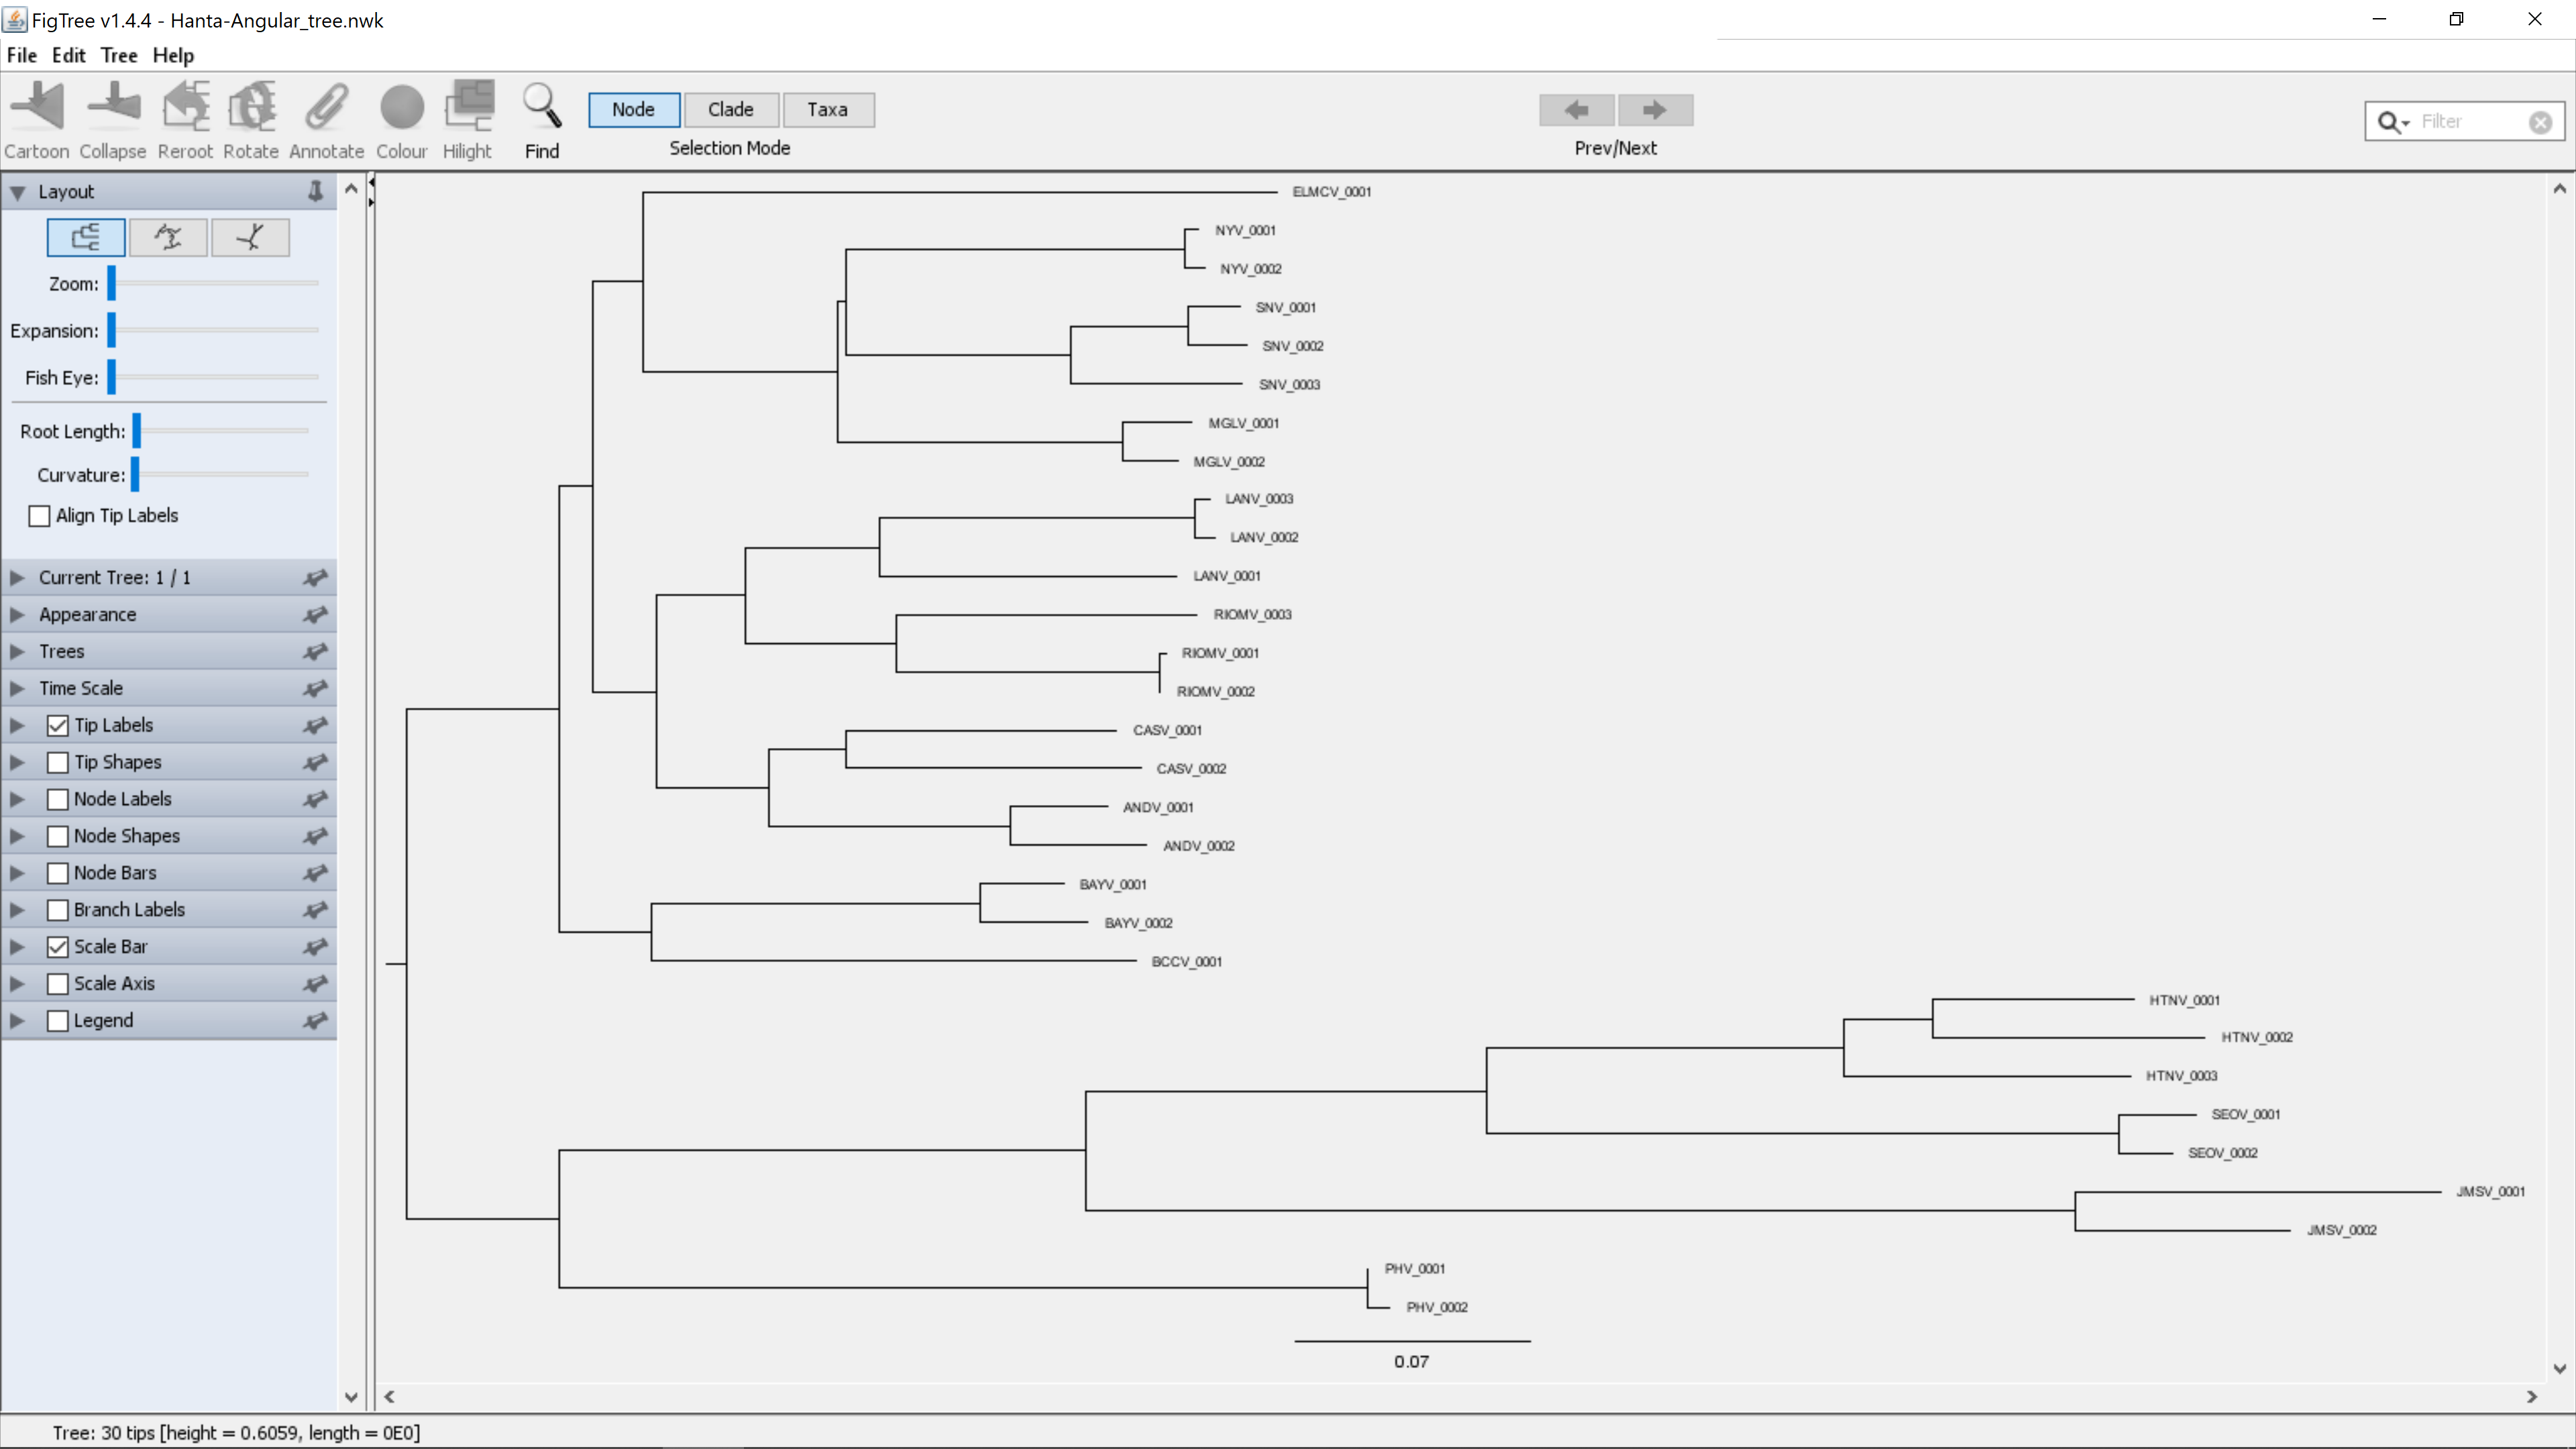The height and width of the screenshot is (1449, 2576).
Task: Open the Tree menu
Action: [x=118, y=55]
